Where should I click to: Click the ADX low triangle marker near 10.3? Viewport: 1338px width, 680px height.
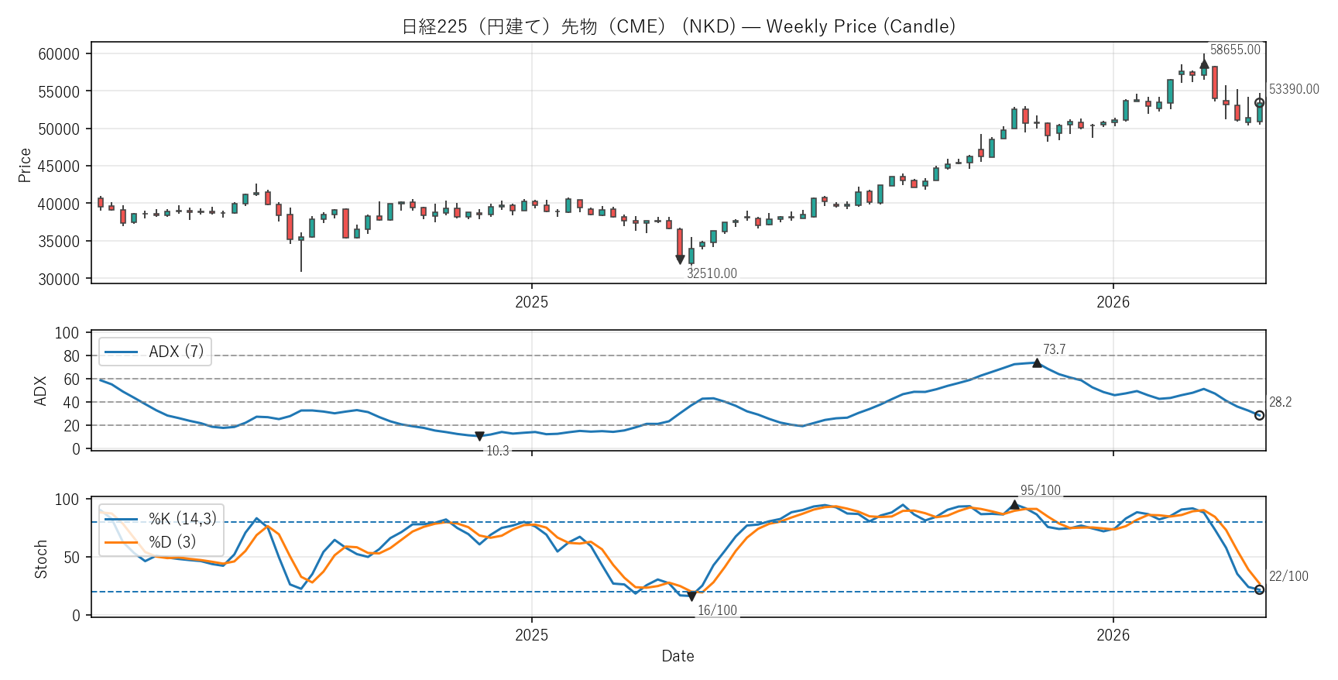click(479, 437)
